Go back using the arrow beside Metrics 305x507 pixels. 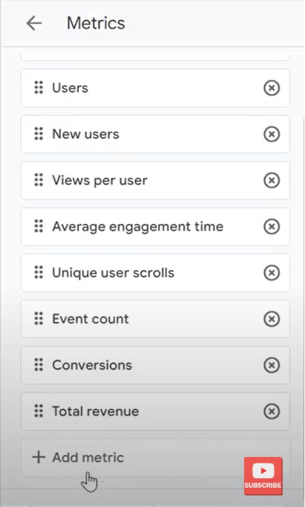[x=34, y=23]
